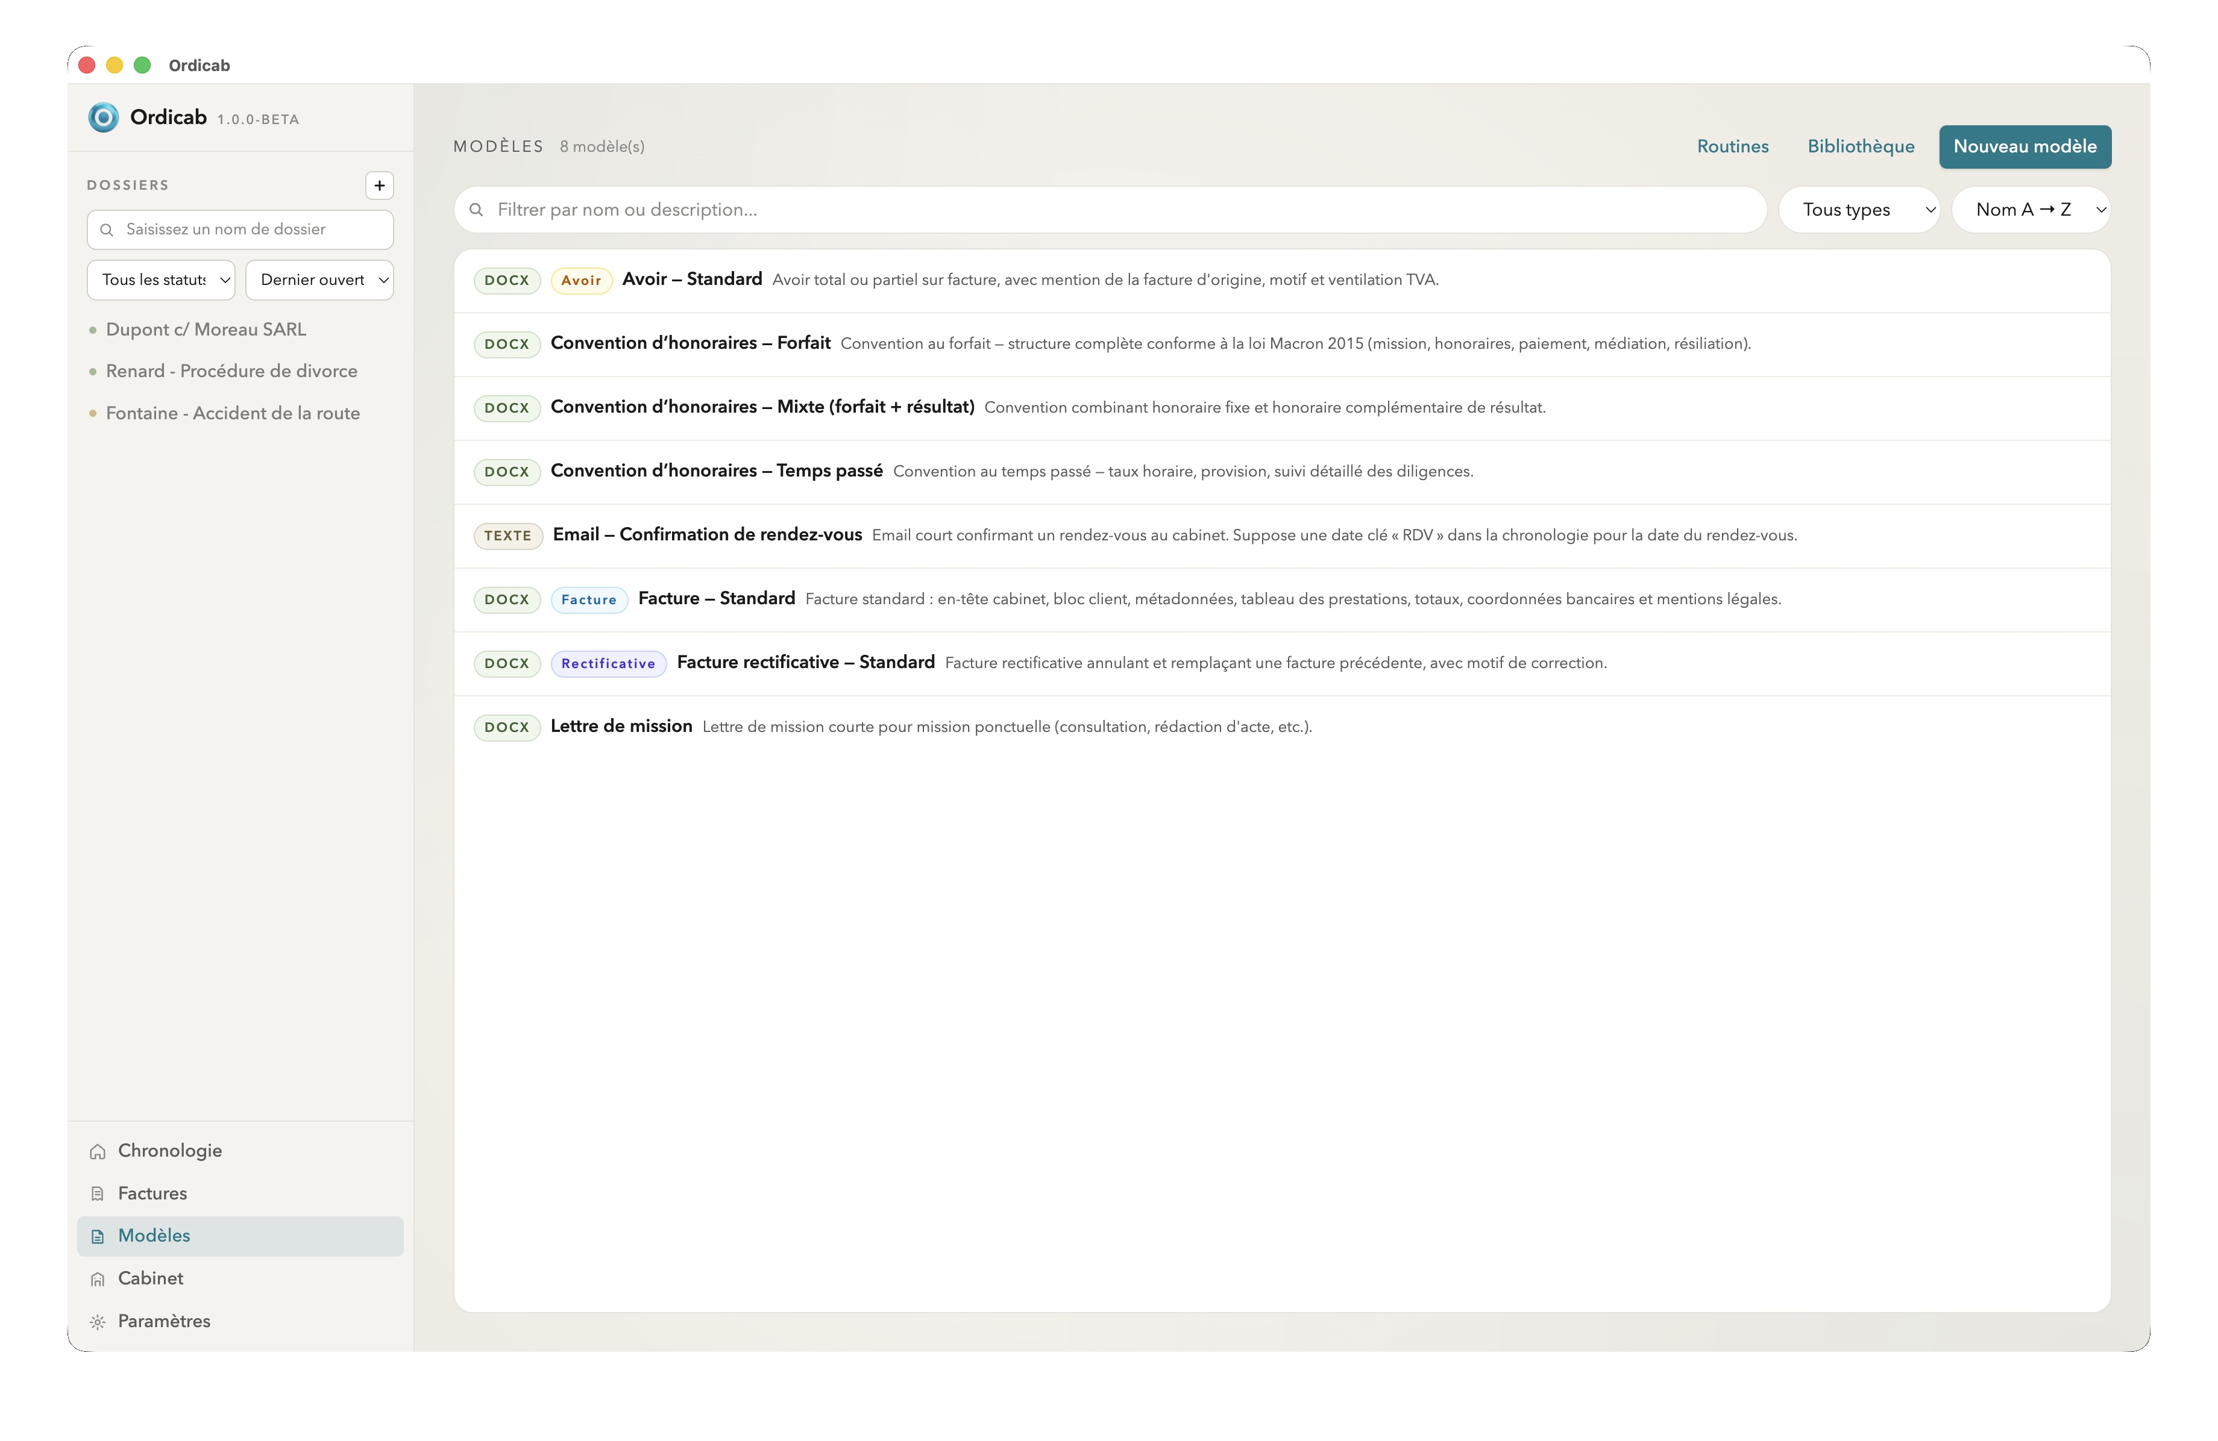Click the blue Facture tag badge
This screenshot has width=2218, height=1441.
pyautogui.click(x=589, y=600)
